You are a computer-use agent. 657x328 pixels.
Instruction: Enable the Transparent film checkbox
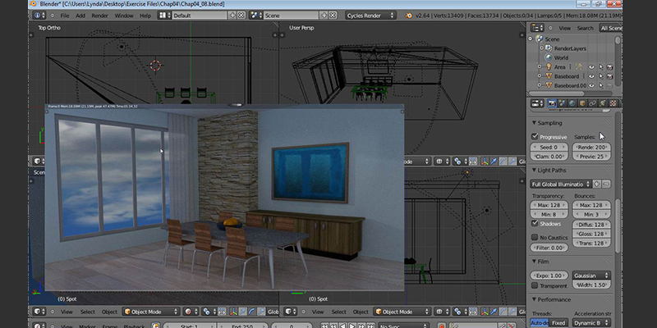click(535, 285)
